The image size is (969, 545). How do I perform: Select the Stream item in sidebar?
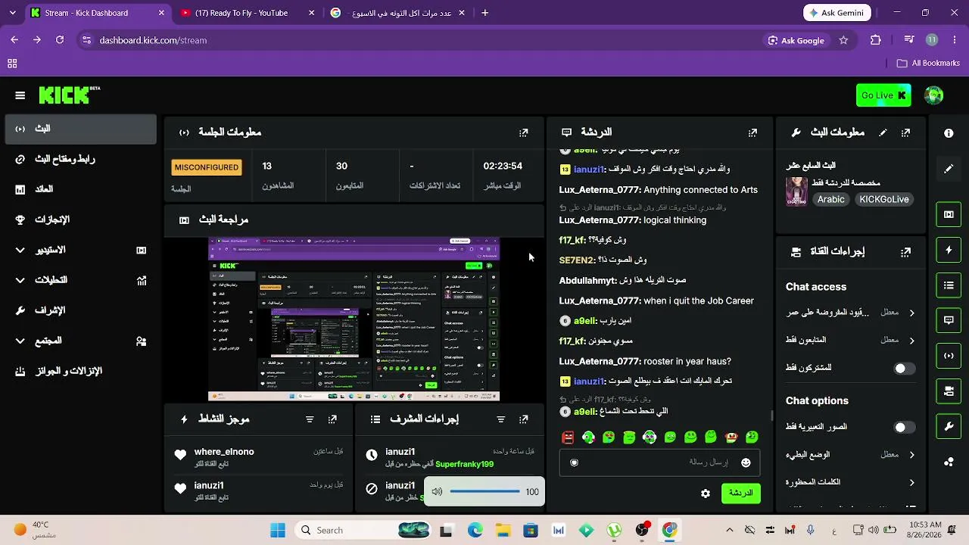(80, 129)
